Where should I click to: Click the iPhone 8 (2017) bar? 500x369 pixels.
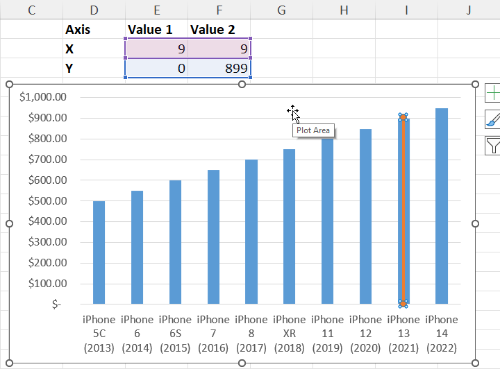251,232
